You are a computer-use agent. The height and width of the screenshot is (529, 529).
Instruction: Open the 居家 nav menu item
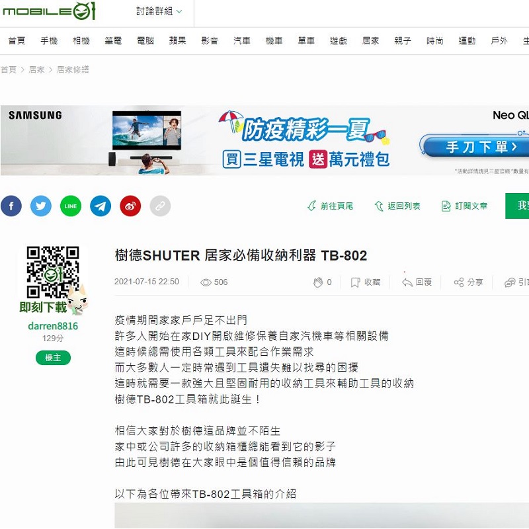[x=370, y=41]
